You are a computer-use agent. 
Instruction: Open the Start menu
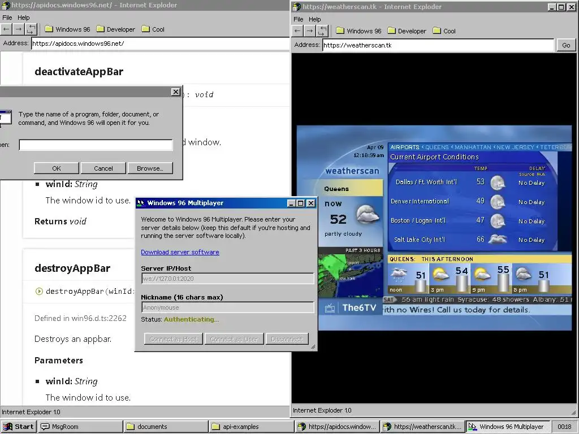18,427
